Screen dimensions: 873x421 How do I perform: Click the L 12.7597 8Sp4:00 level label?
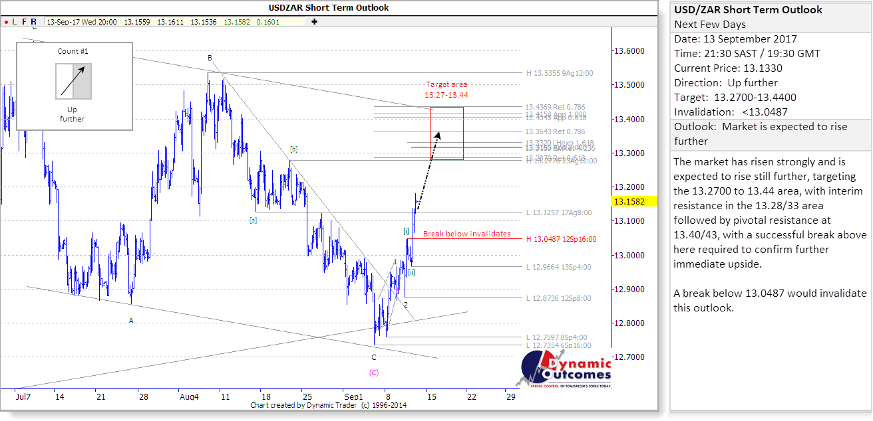(556, 337)
